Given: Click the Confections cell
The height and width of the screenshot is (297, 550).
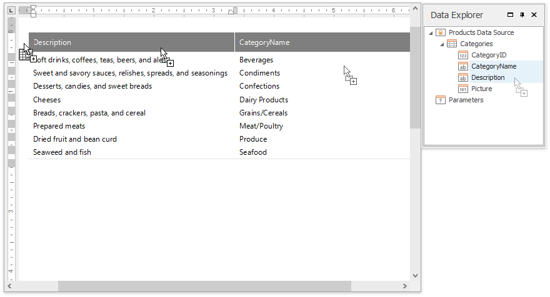Looking at the screenshot, I should [x=259, y=86].
